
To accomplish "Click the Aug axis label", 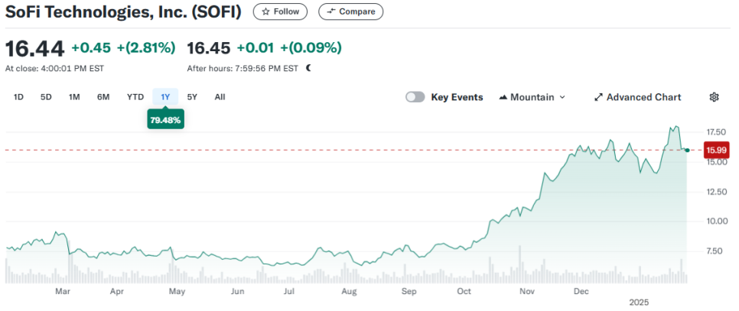I will click(350, 292).
